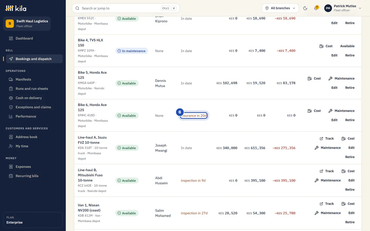Image resolution: width=370 pixels, height=231 pixels.
Task: Edit Bike 5 Honda Ace
Action: pyautogui.click(x=334, y=88)
